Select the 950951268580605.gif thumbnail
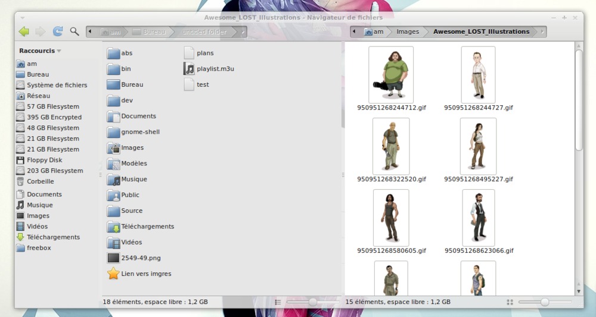 pyautogui.click(x=391, y=218)
